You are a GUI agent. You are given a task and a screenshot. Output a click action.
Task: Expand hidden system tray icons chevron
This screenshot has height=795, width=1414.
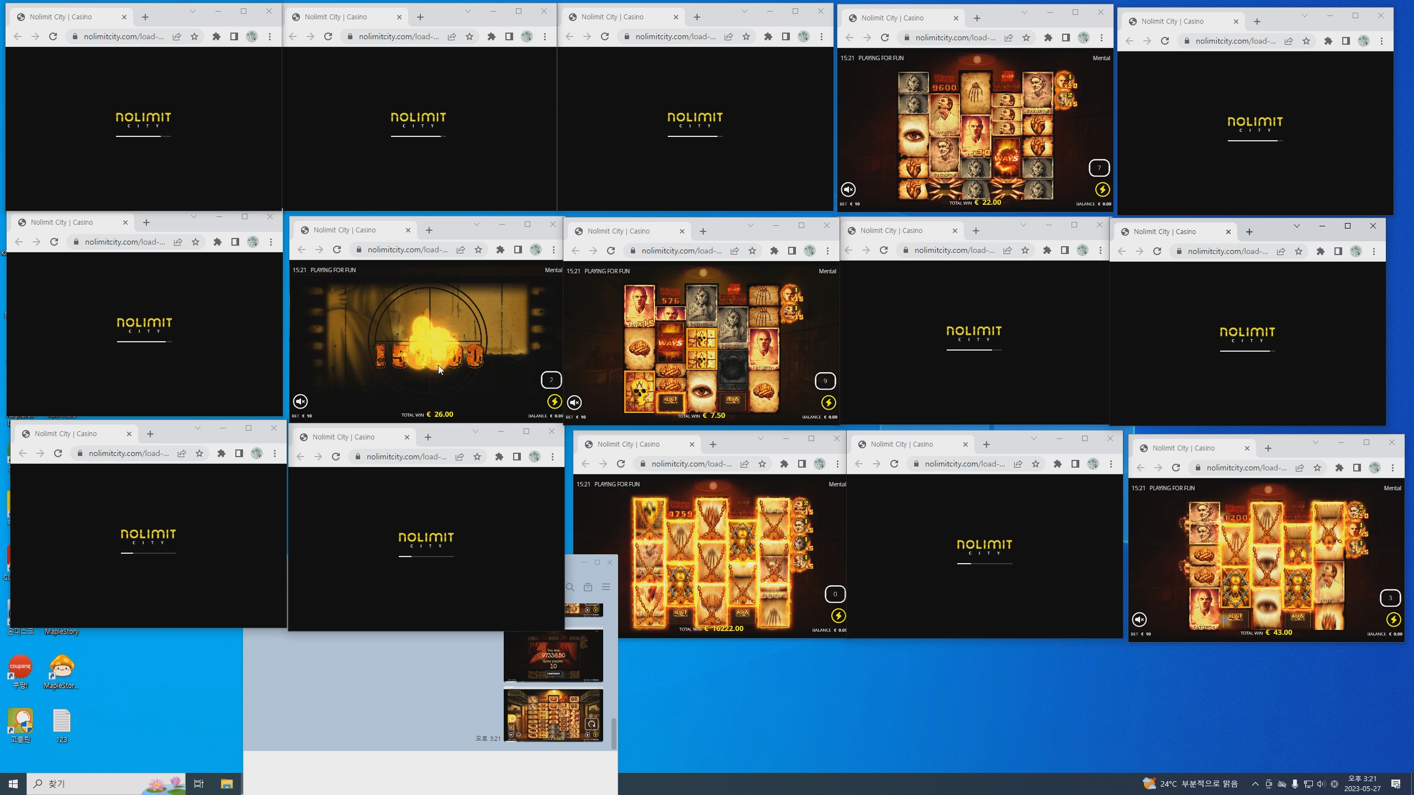(x=1255, y=784)
